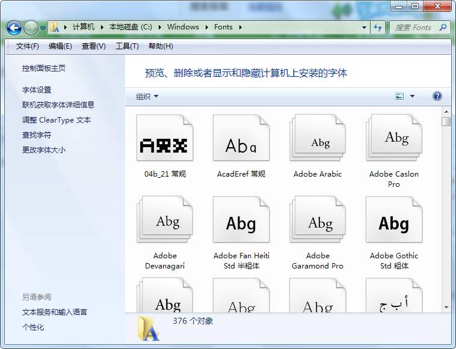
Task: Click the blue help question mark icon
Action: [437, 96]
